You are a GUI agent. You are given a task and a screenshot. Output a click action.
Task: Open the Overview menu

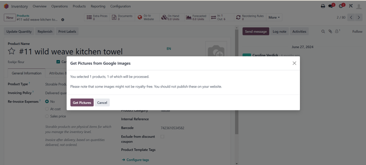(39, 6)
